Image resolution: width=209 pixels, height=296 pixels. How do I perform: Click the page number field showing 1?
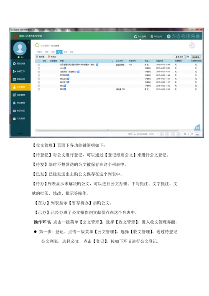188,134
